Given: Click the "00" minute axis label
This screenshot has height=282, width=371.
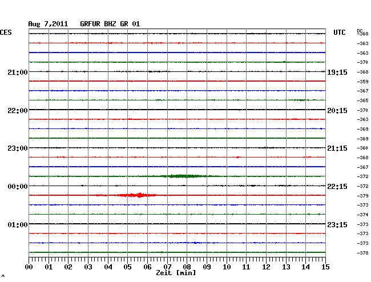Looking at the screenshot, I should (x=29, y=267).
